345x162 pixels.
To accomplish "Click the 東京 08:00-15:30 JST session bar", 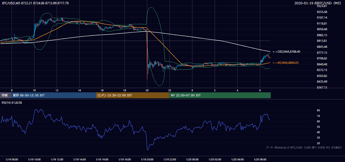I will [x=53, y=95].
